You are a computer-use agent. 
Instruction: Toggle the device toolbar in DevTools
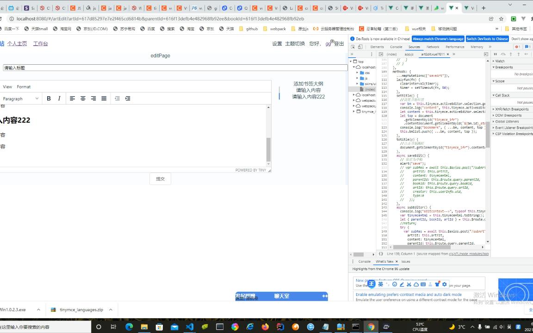coord(359,46)
